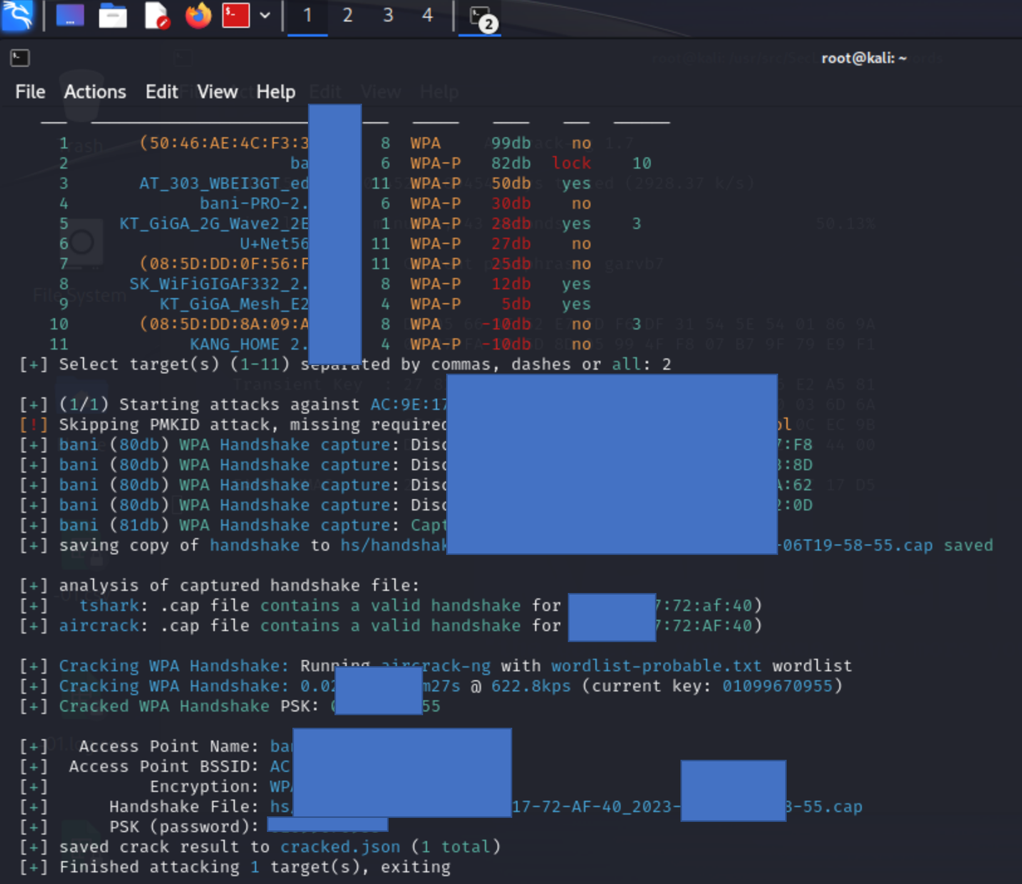The height and width of the screenshot is (884, 1022).
Task: Switch to workspace 4
Action: tap(427, 15)
